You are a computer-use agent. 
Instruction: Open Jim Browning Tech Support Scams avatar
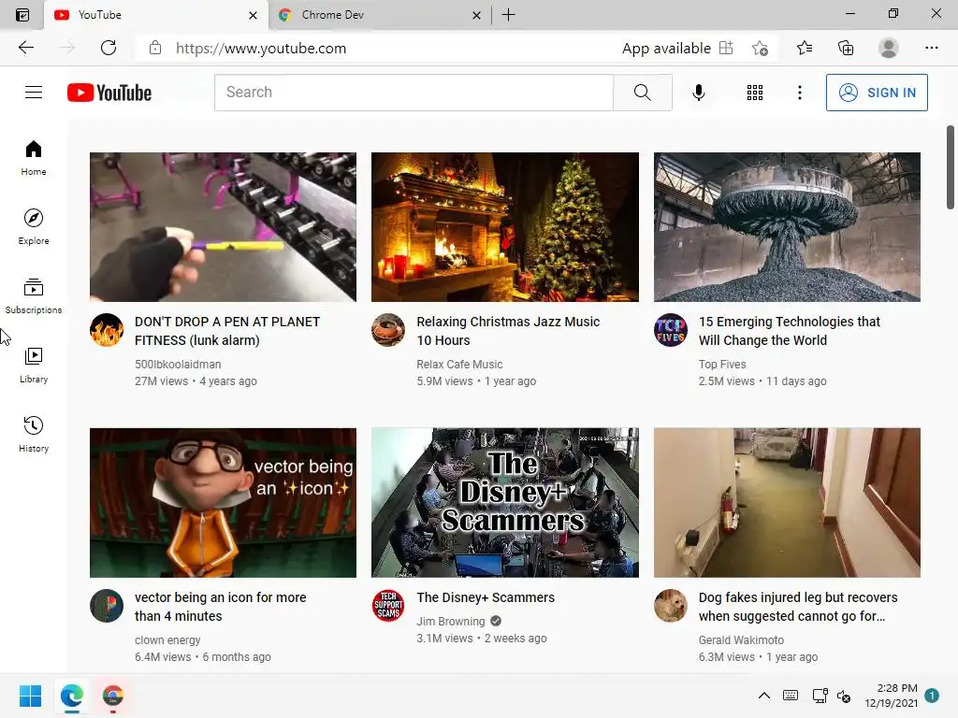(388, 606)
